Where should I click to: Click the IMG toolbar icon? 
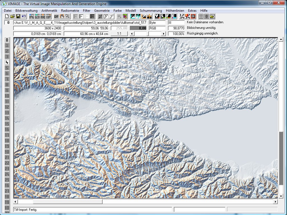coord(31,16)
